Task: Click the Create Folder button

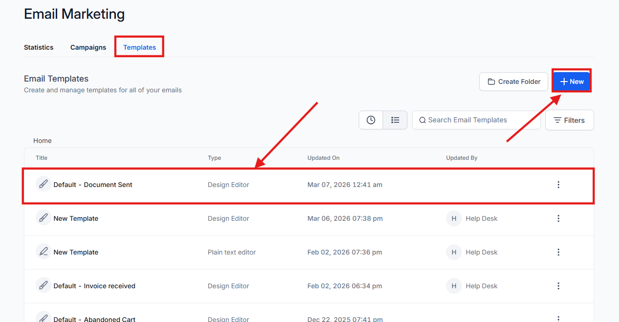Action: tap(513, 82)
